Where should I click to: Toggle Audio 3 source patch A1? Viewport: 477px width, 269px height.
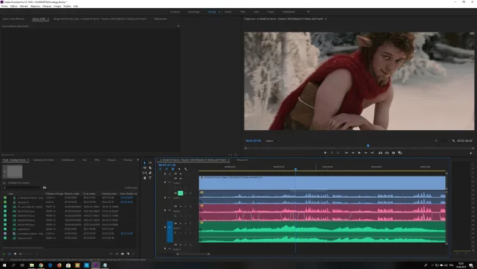[170, 232]
